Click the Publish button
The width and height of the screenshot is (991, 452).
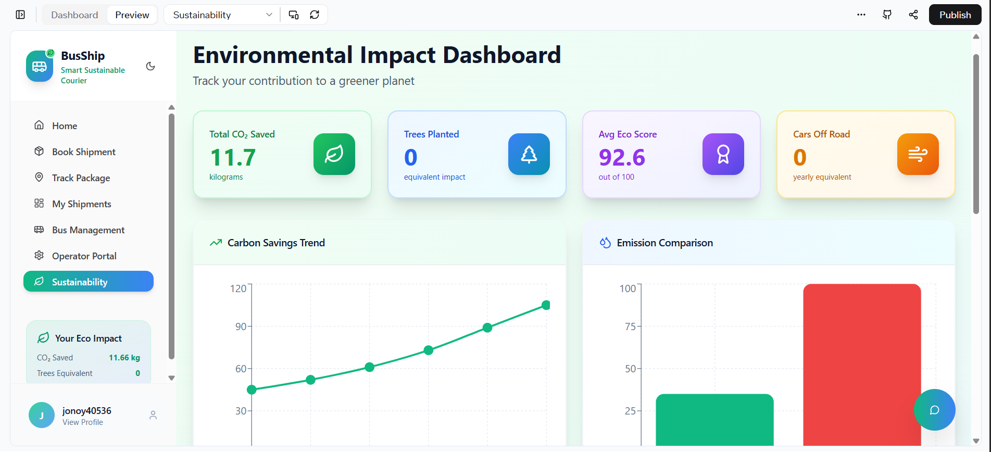coord(955,15)
